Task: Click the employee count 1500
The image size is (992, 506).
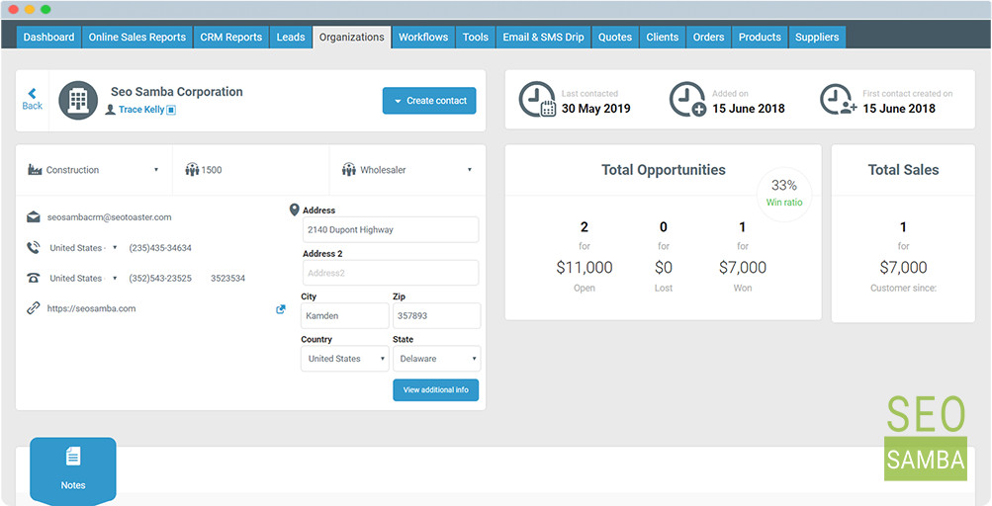Action: coord(212,170)
